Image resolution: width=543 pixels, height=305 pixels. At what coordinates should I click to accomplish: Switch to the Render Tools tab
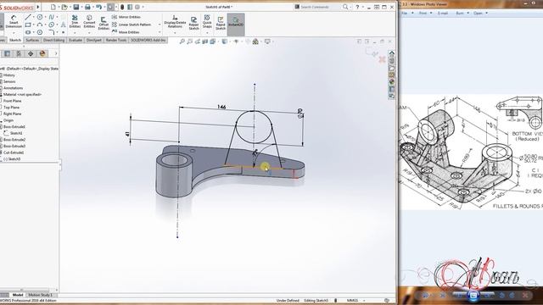(116, 40)
